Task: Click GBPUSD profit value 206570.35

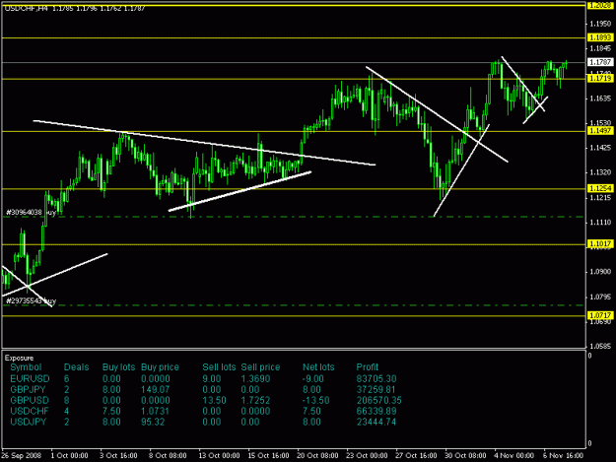Action: click(379, 400)
